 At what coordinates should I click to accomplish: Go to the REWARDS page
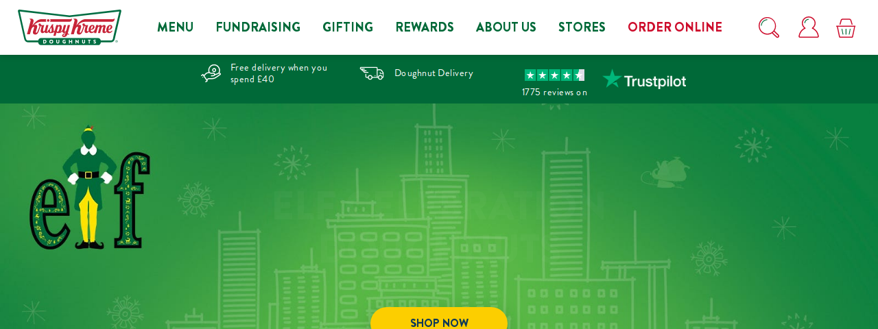[x=425, y=27]
